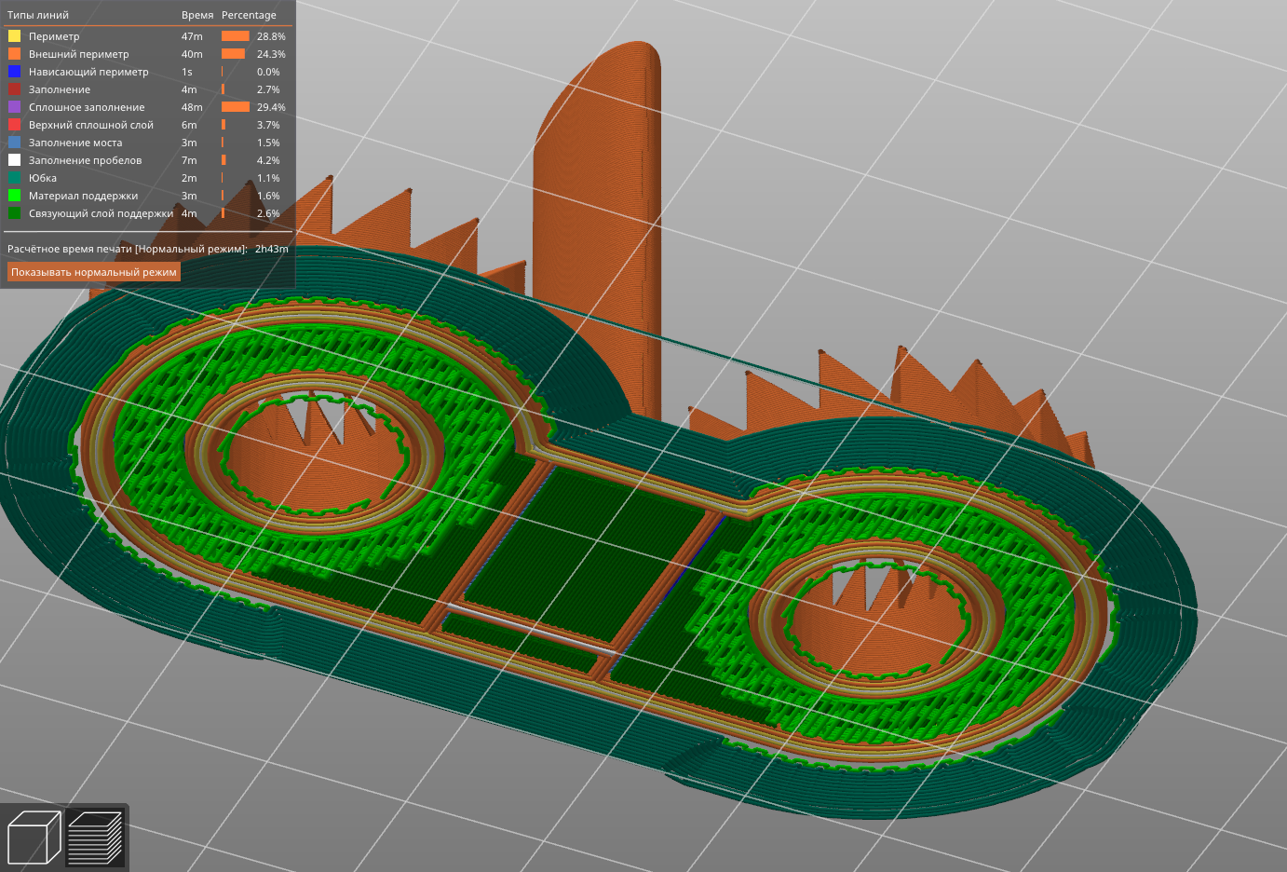This screenshot has height=872, width=1287.
Task: Click the Показывать нормальный режим button
Action: (94, 272)
